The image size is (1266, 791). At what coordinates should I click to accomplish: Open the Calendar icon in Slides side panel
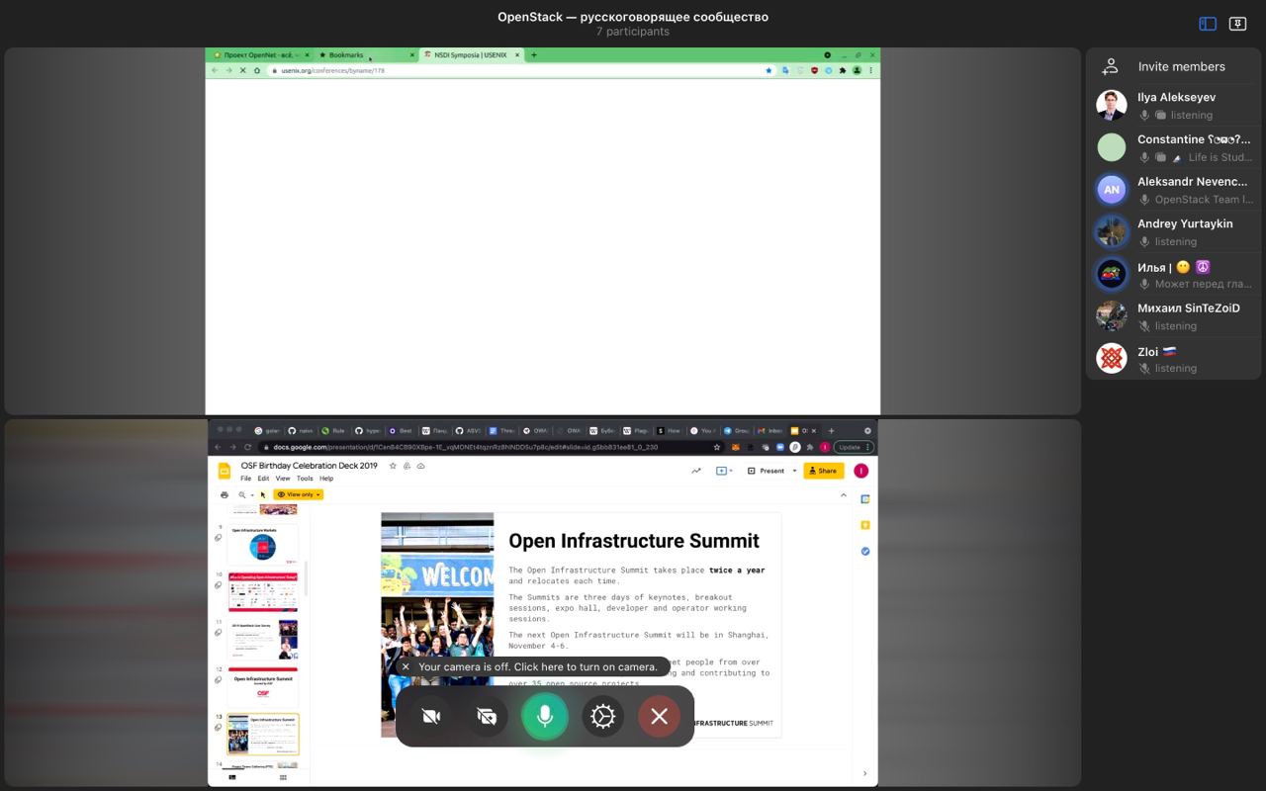(865, 499)
